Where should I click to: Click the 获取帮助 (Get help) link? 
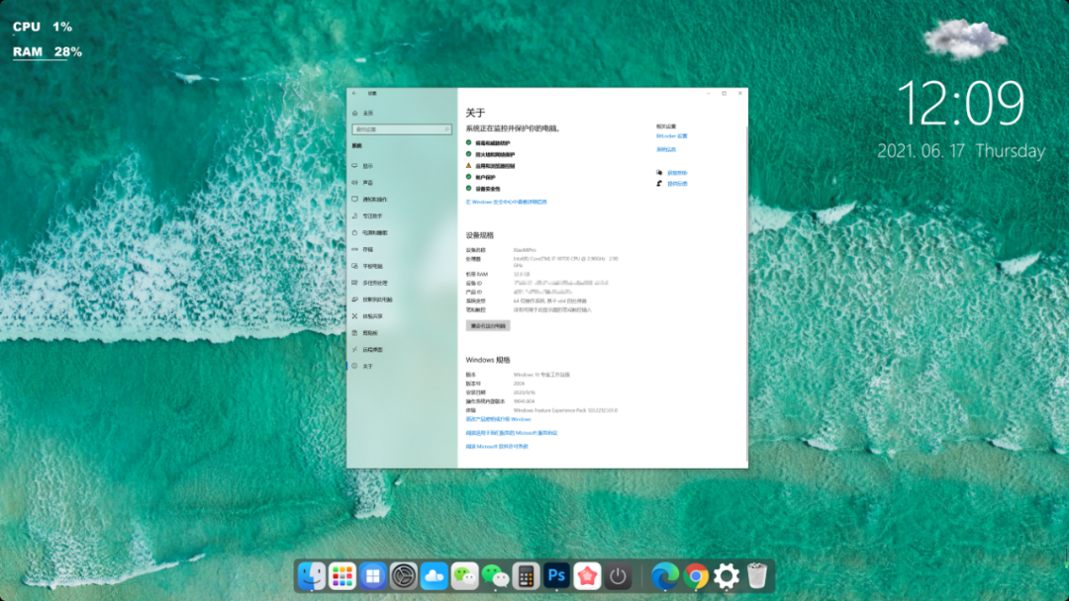click(x=676, y=172)
